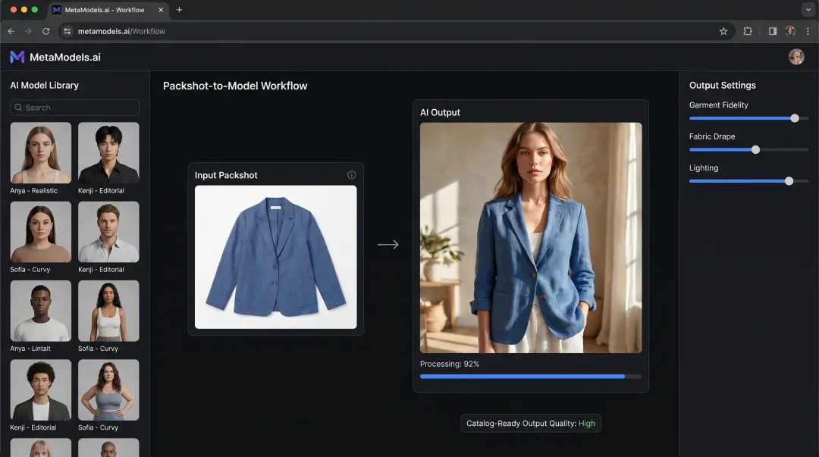Open the browser extensions puzzle icon
Image resolution: width=819 pixels, height=457 pixels.
pyautogui.click(x=748, y=31)
